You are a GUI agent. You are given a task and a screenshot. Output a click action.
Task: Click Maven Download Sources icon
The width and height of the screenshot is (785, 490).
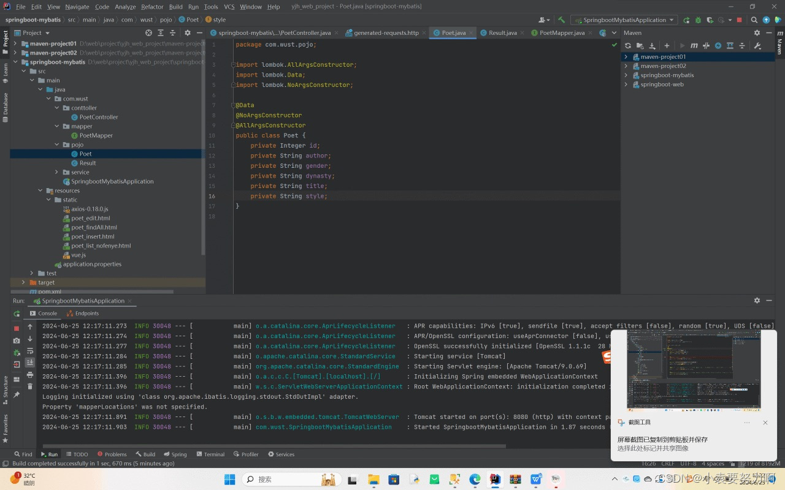(x=652, y=45)
